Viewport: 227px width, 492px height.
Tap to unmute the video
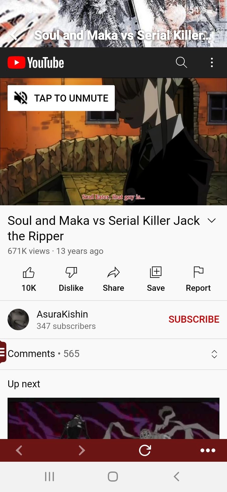[x=61, y=98]
